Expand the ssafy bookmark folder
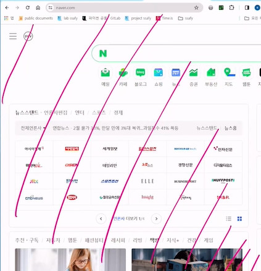 [x=186, y=19]
